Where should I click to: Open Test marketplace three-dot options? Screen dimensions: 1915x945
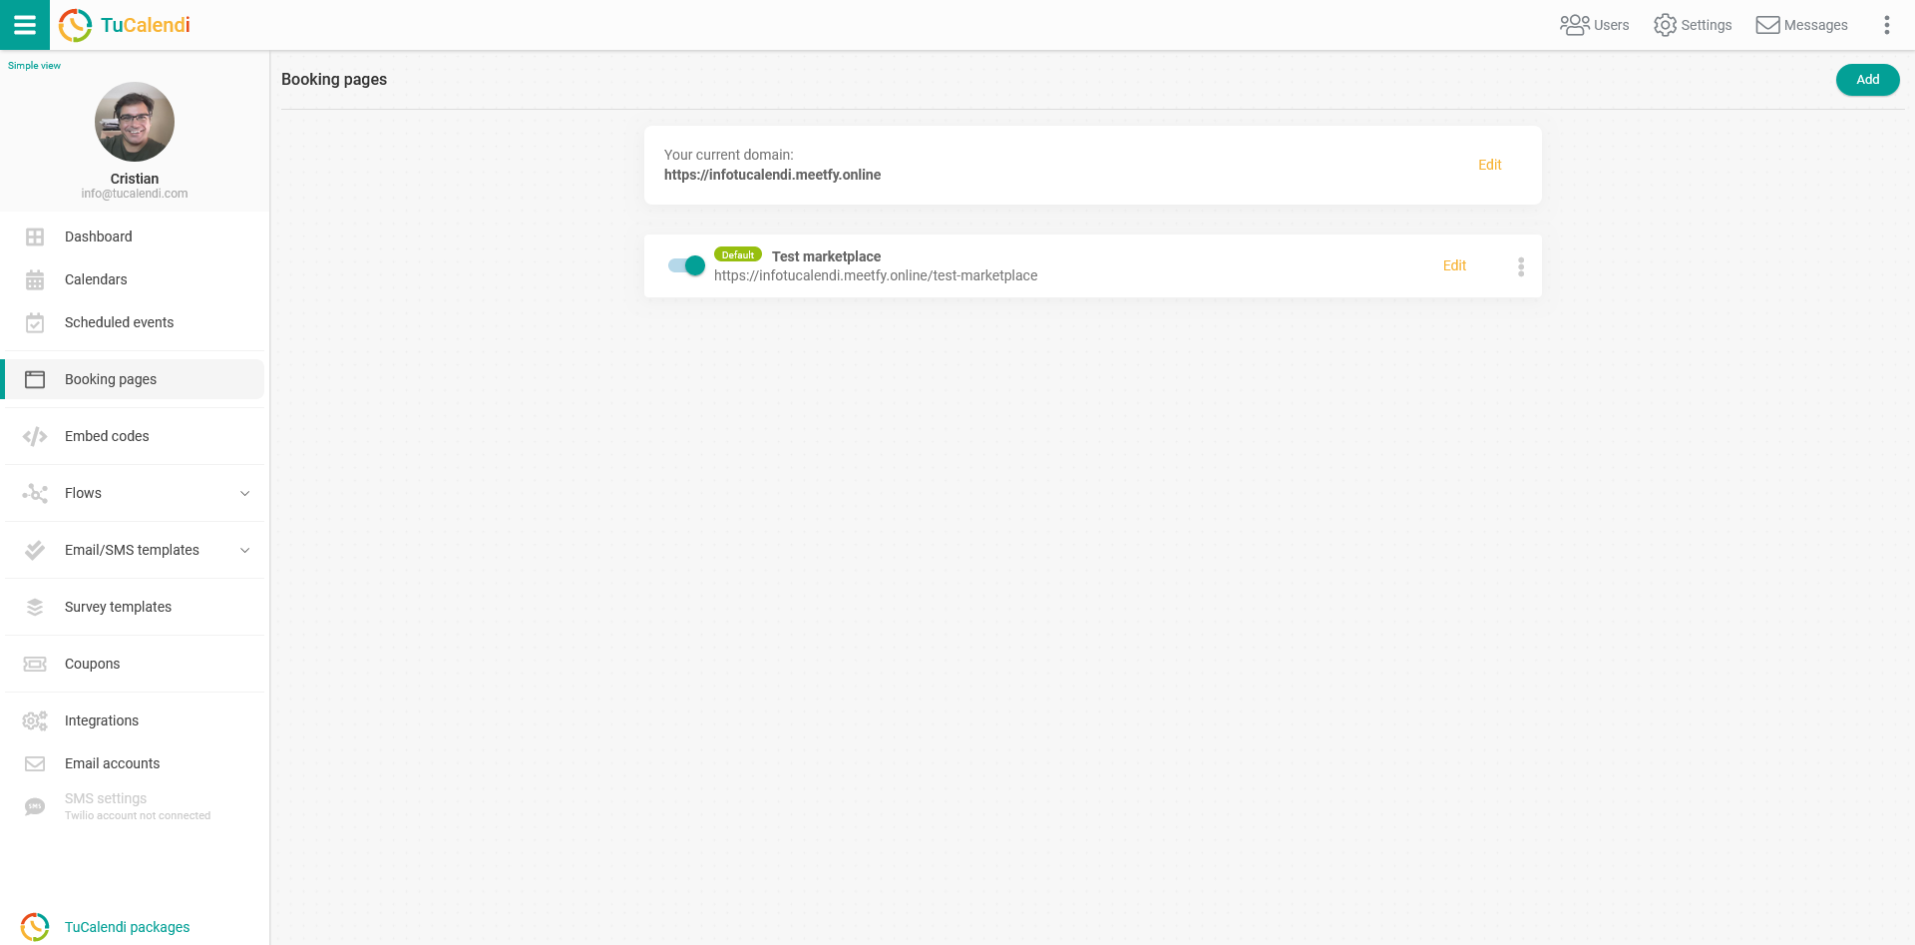1521,266
